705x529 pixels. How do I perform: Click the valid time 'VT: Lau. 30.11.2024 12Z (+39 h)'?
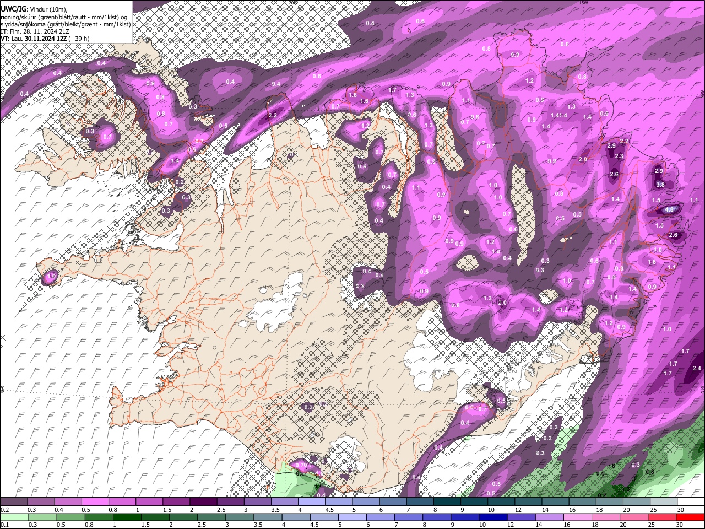[45, 38]
